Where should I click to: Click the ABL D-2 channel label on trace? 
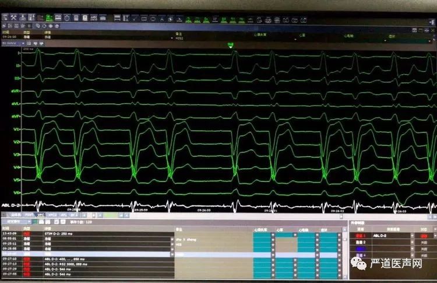10,205
